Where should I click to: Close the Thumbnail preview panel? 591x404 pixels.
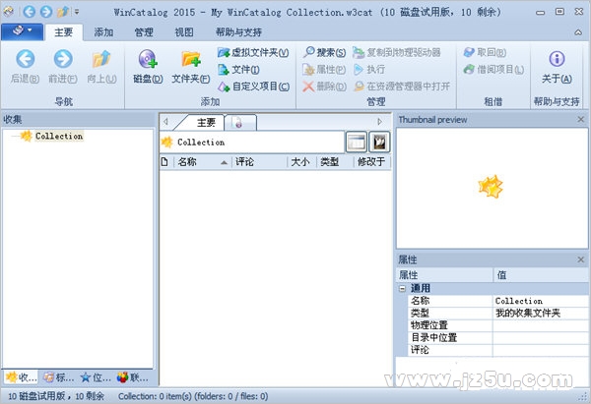(x=581, y=119)
